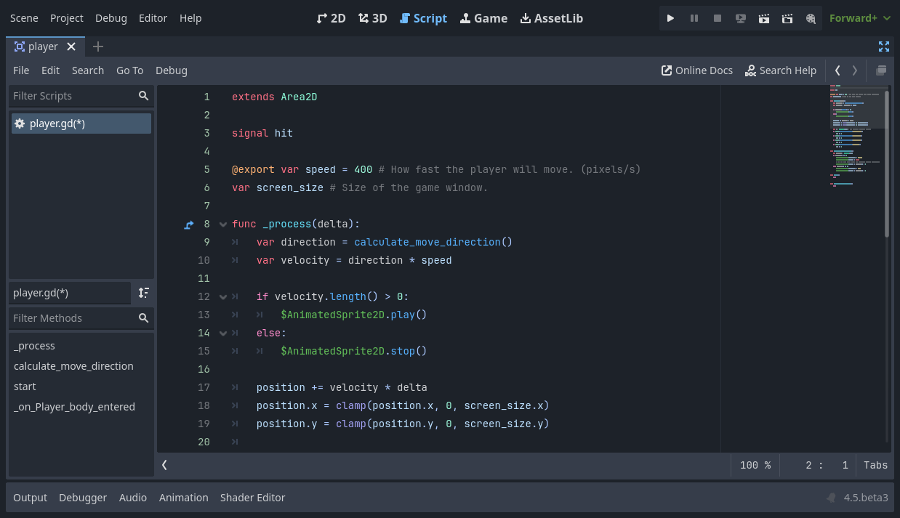This screenshot has width=900, height=518.
Task: Go back in script editing history
Action: click(x=837, y=70)
